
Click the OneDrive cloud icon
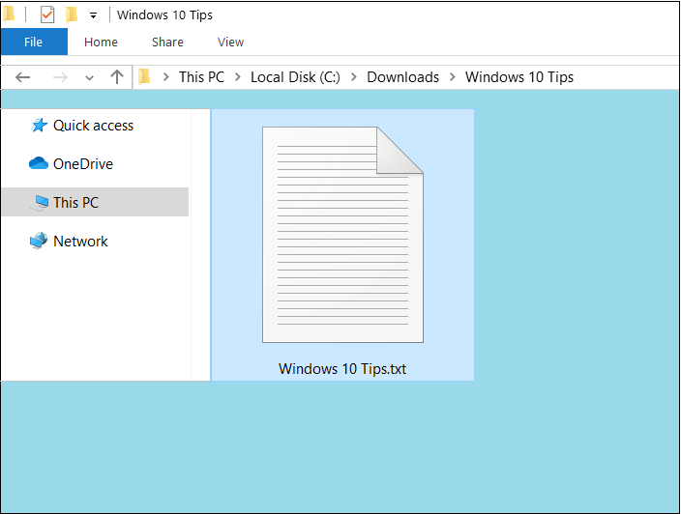coord(39,163)
